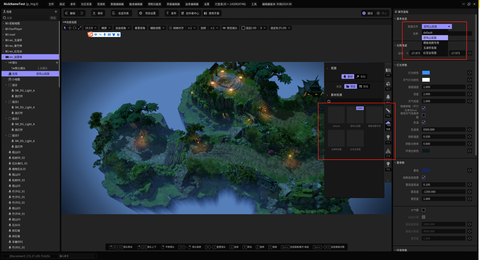The width and height of the screenshot is (480, 260).
Task: Click the 创作者中心 button
Action: click(190, 13)
